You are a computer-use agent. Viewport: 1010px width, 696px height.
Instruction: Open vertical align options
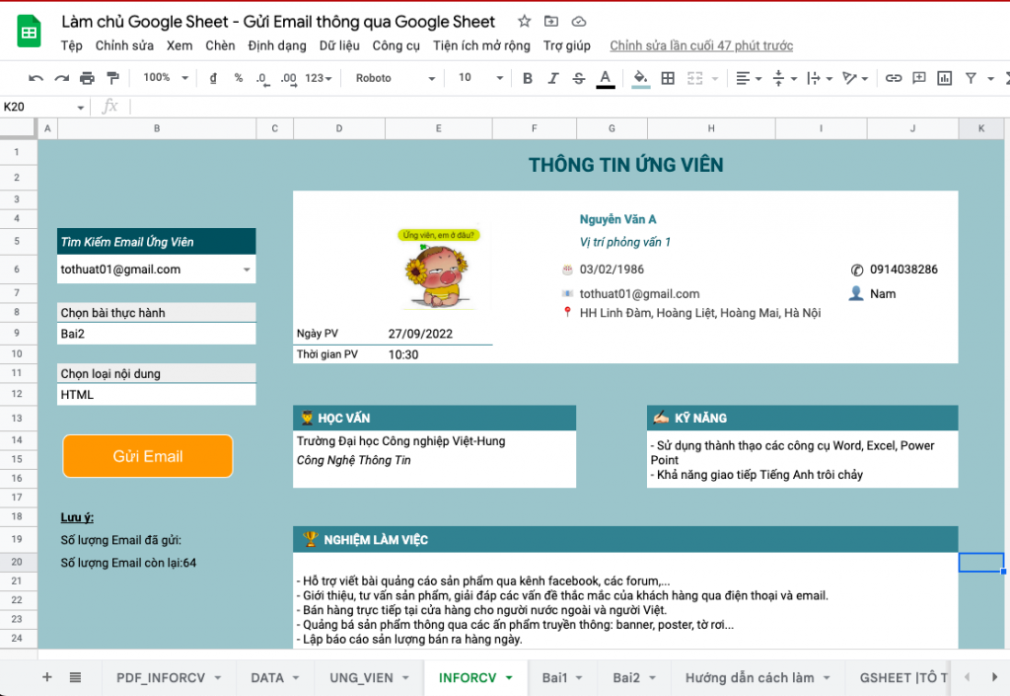(x=784, y=78)
